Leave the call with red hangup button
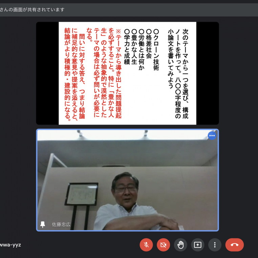 click(x=235, y=245)
